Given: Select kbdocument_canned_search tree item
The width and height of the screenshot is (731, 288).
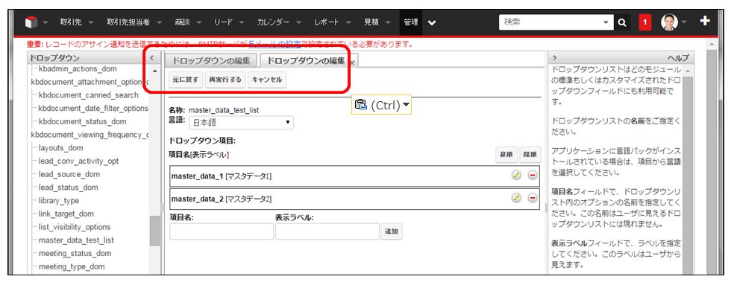Looking at the screenshot, I should pos(89,95).
